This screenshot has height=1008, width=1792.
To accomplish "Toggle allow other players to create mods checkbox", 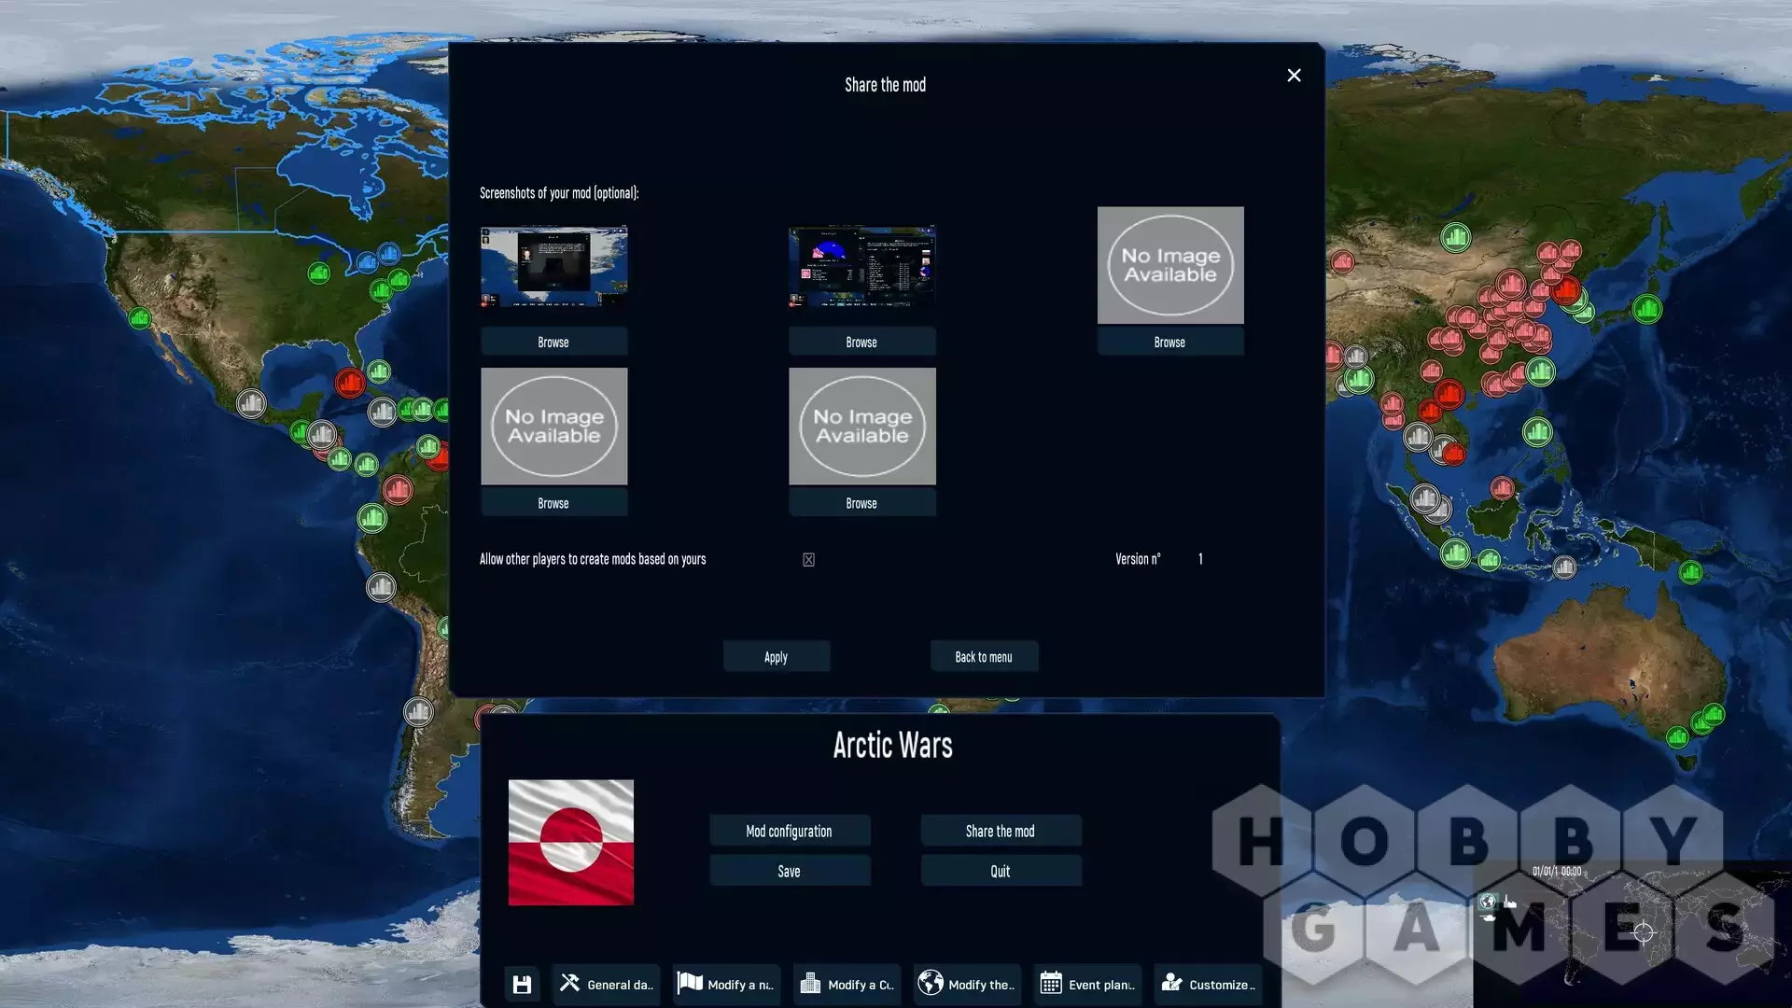I will pos(808,560).
